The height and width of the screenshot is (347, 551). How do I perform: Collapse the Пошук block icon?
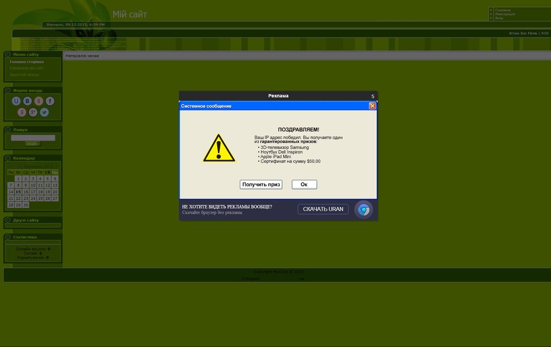click(8, 129)
